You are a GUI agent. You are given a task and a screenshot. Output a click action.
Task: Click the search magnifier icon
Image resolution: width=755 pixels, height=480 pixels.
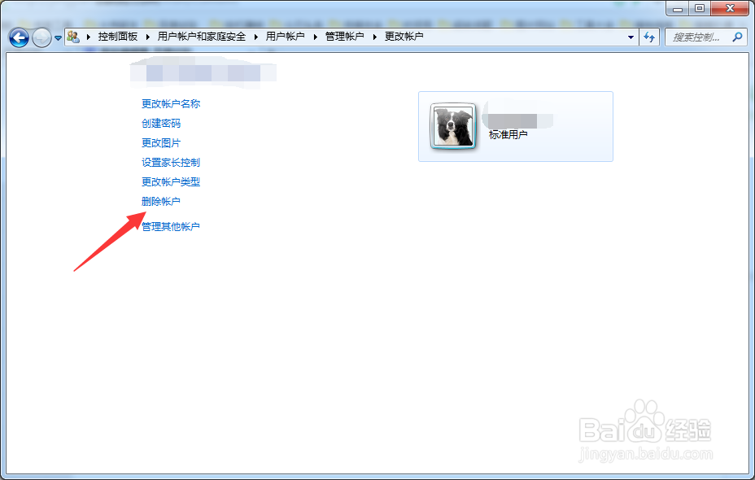737,37
